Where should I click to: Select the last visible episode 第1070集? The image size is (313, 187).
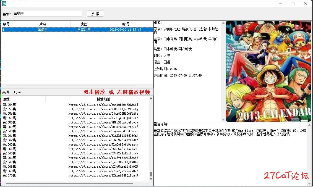coord(9,175)
